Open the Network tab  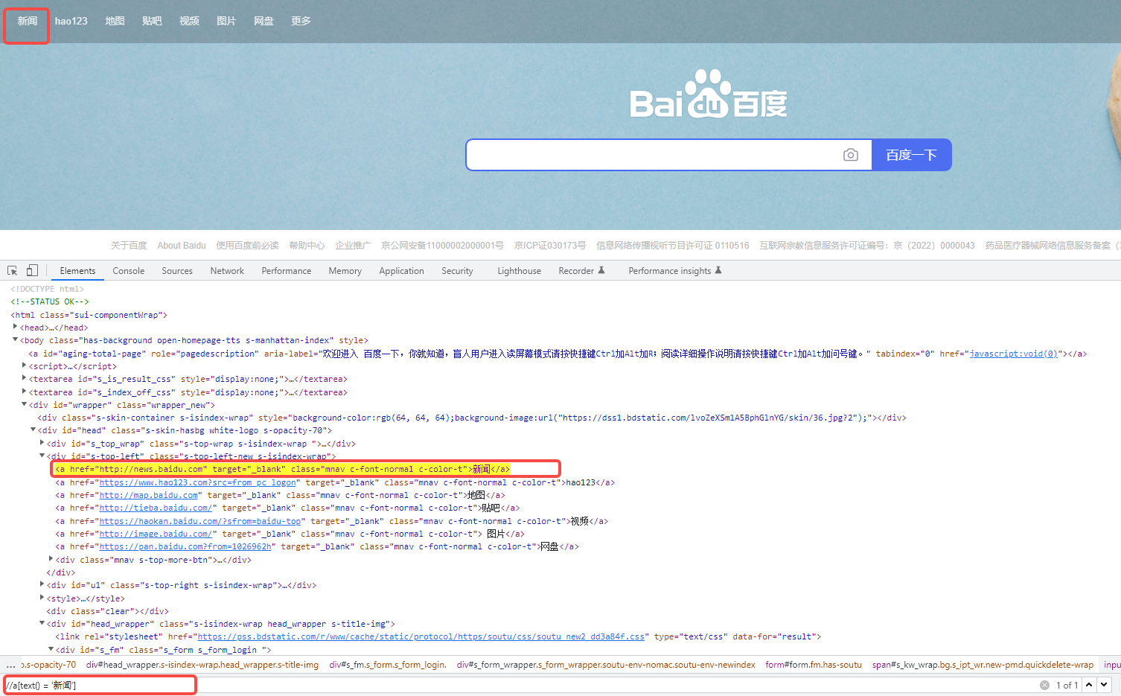(x=227, y=271)
